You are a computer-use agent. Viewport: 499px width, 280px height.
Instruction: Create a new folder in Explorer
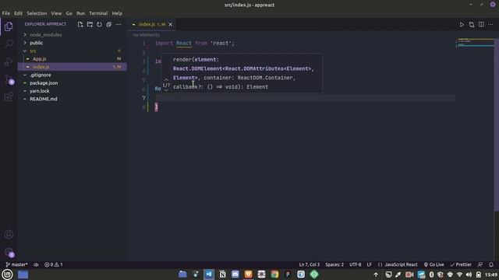[x=90, y=24]
